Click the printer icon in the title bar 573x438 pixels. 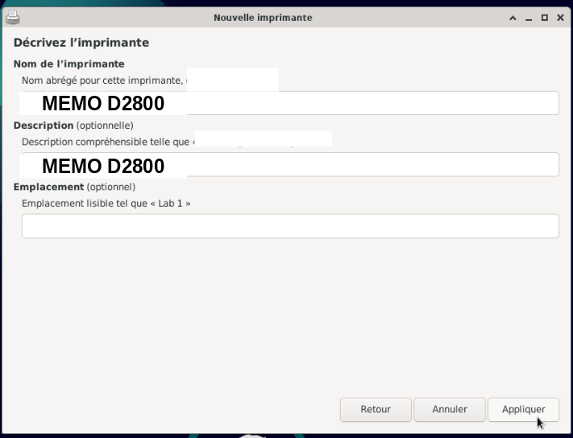(x=12, y=18)
